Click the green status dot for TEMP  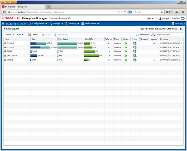(x=126, y=52)
